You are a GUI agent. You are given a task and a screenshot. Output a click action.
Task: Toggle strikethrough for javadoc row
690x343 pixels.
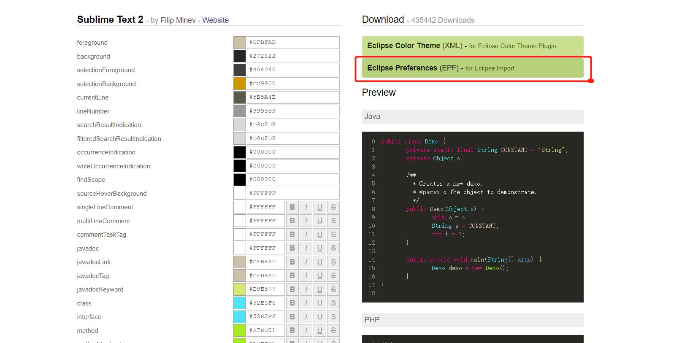pos(333,248)
